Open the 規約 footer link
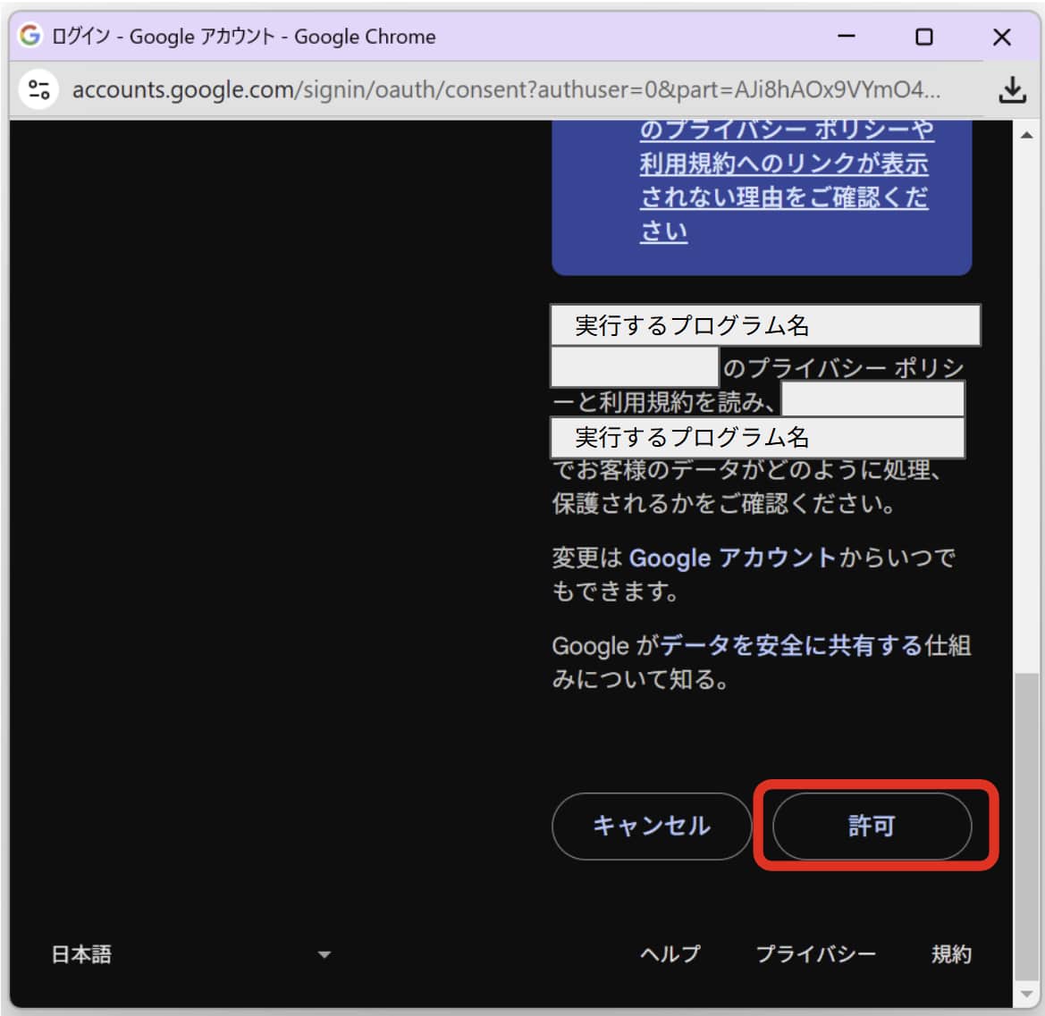This screenshot has width=1045, height=1016. tap(951, 954)
